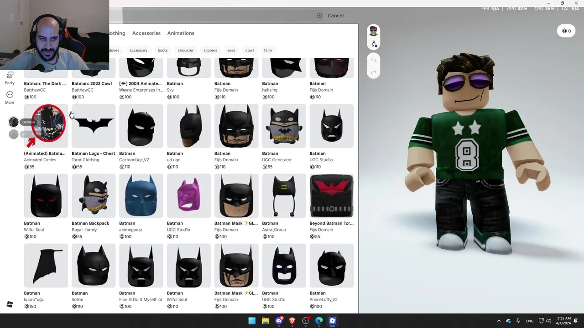Image resolution: width=584 pixels, height=328 pixels.
Task: Open creator link Tarot Clothing
Action: coord(85,160)
